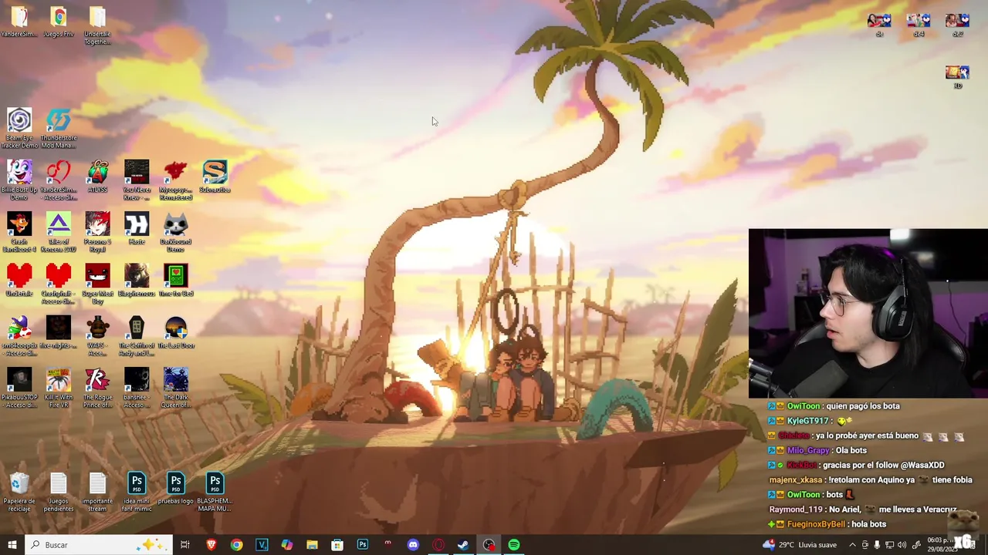Switch to OBS Studio on taskbar

point(489,545)
